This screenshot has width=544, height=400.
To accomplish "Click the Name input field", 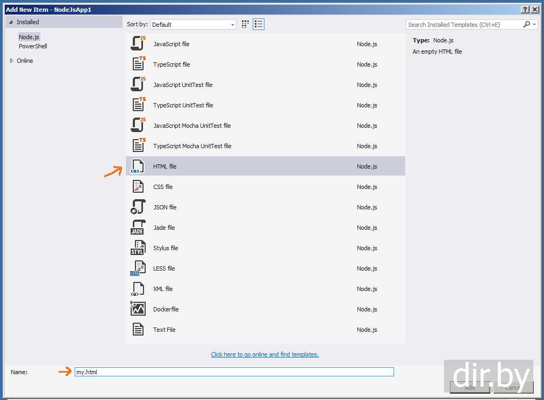I will (234, 372).
